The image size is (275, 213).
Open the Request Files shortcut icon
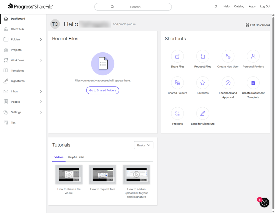coord(202,56)
